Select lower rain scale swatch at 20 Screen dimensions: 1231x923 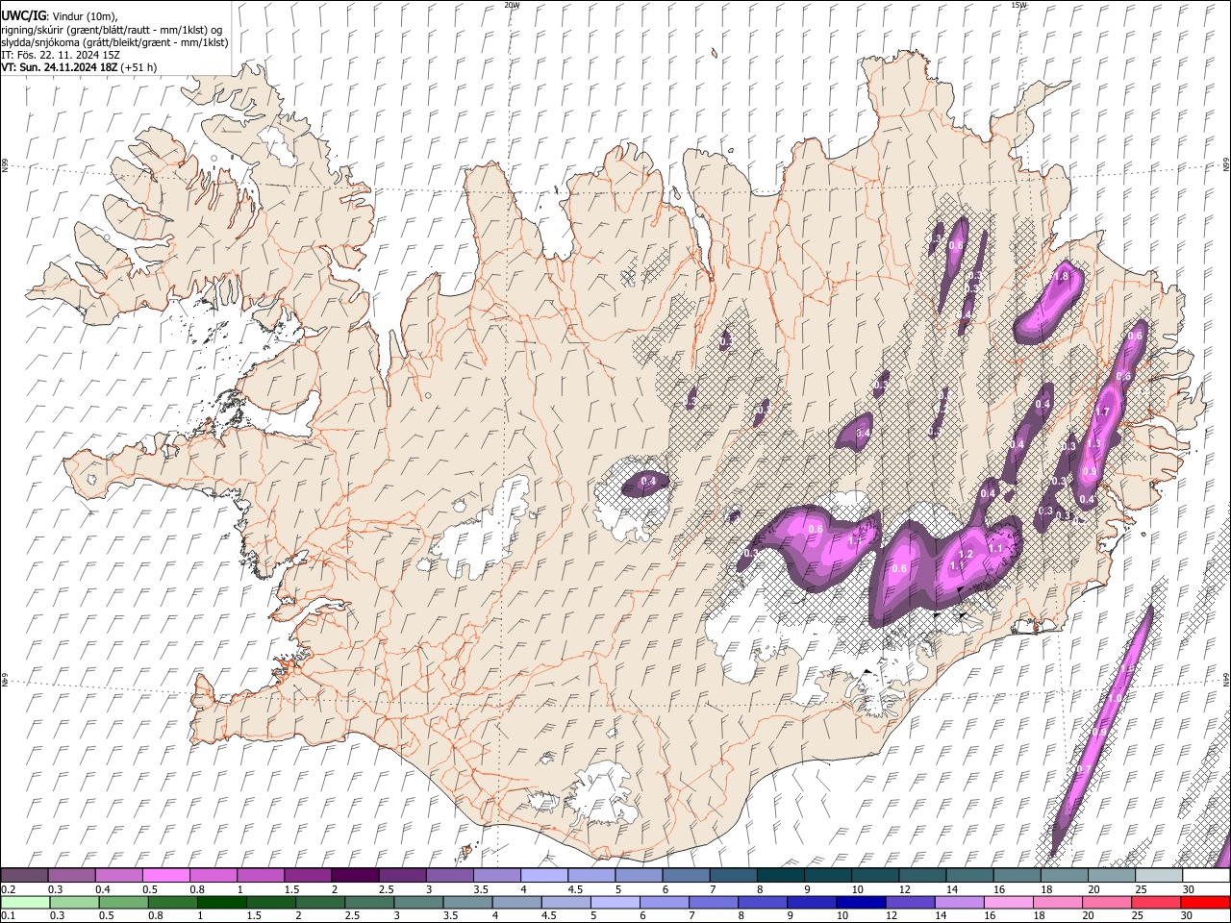[1108, 903]
